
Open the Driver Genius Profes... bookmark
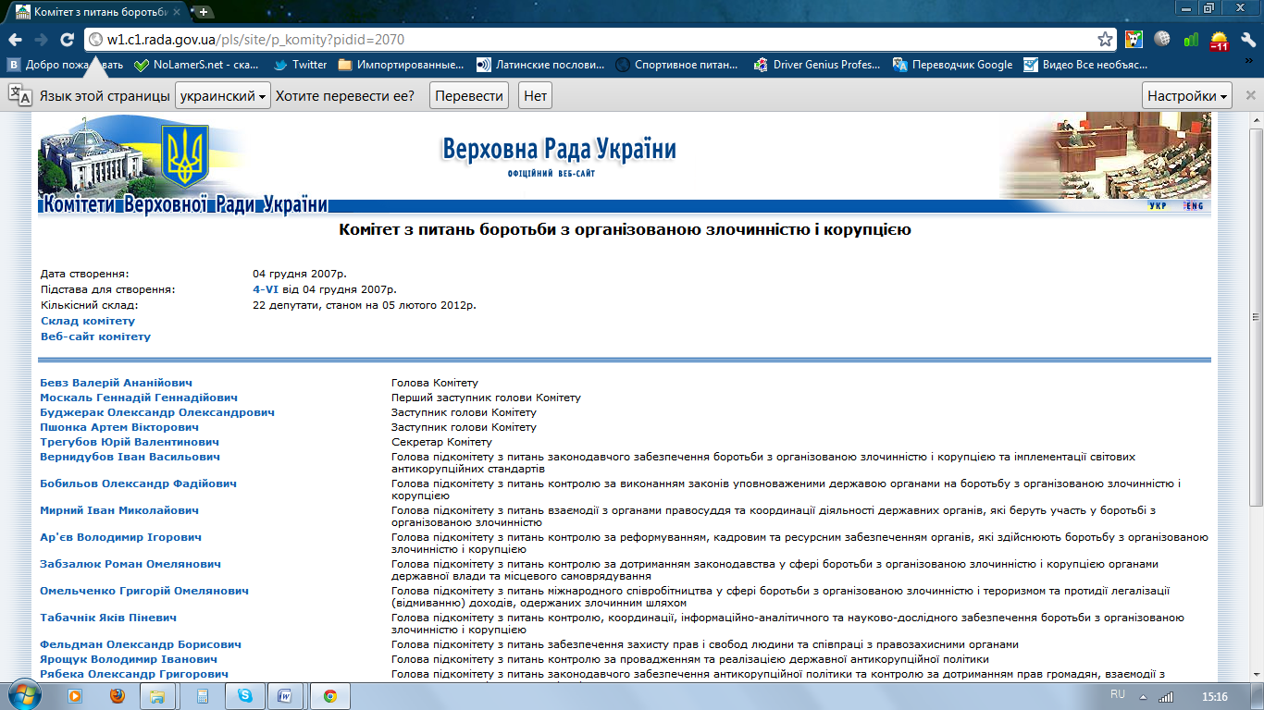817,65
